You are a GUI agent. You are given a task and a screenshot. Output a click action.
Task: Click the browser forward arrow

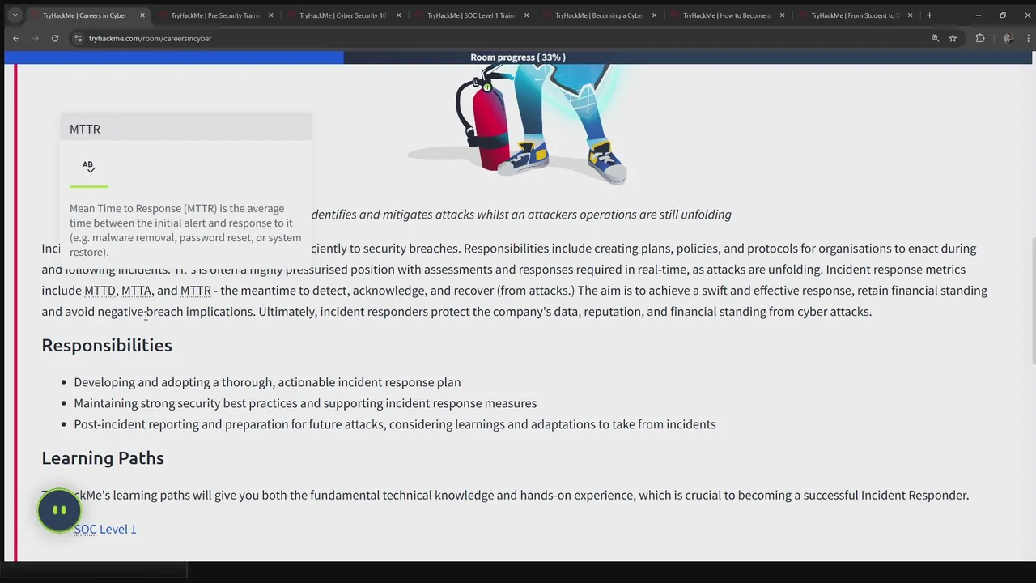tap(36, 38)
